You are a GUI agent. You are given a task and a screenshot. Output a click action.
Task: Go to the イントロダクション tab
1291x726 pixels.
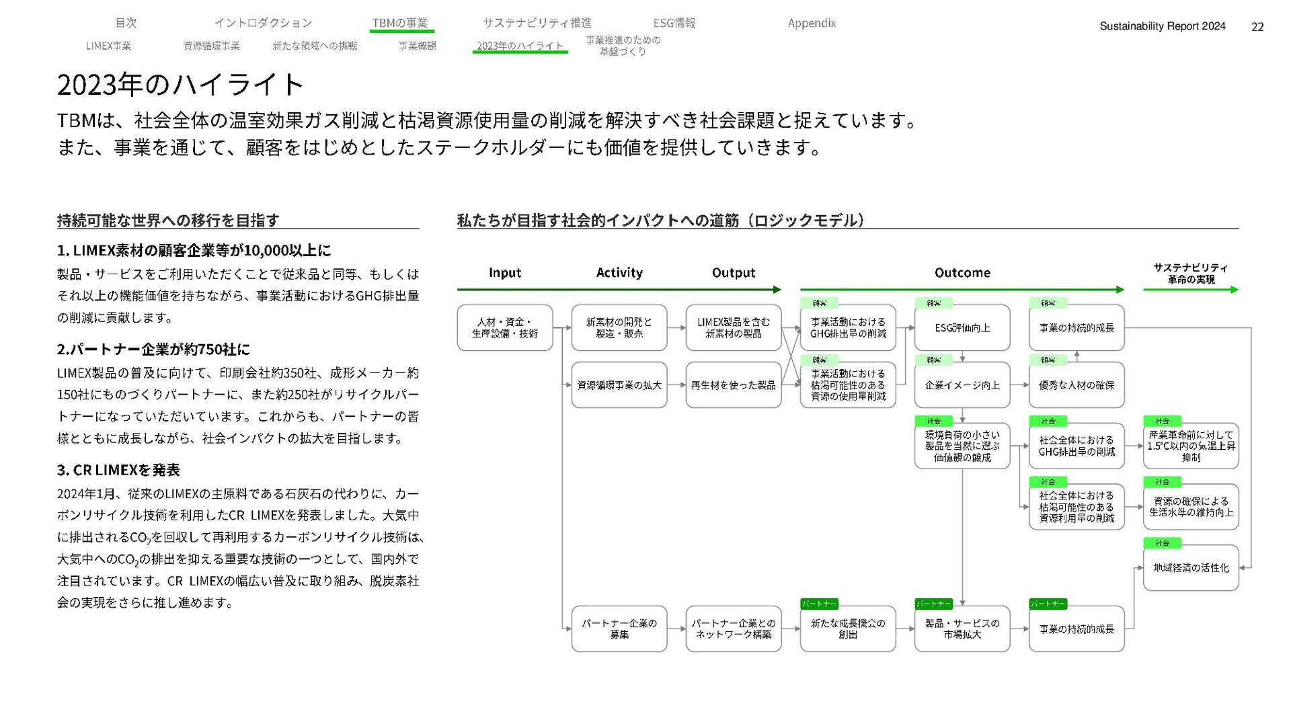[263, 23]
